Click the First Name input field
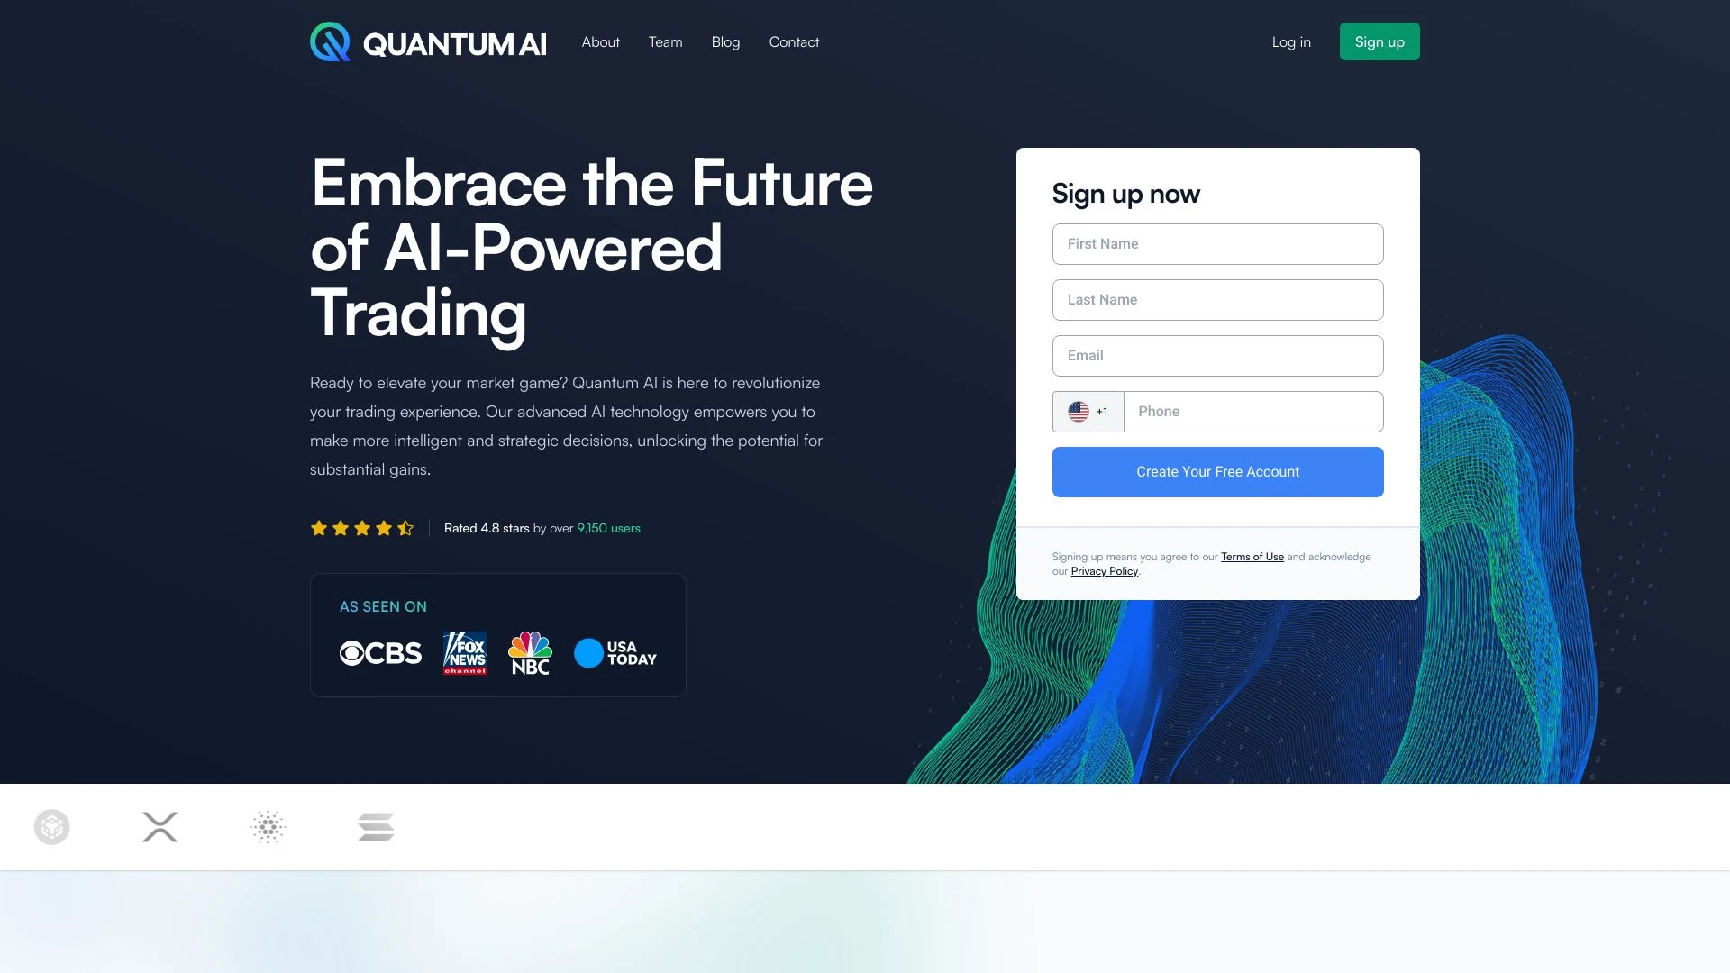 [x=1216, y=243]
